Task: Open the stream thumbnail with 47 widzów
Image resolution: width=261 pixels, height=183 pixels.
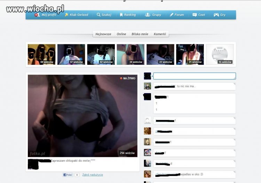Action: point(71,54)
